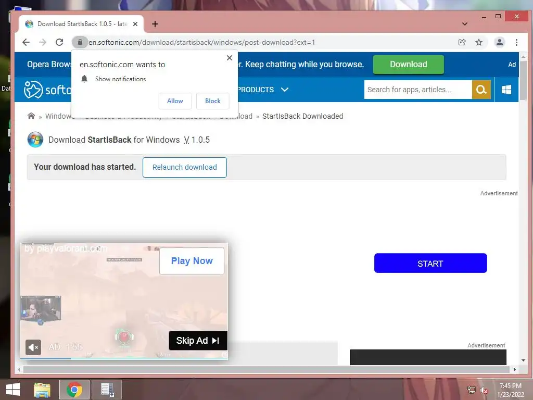The width and height of the screenshot is (533, 400).
Task: Open File Explorer from the taskbar
Action: (42, 390)
